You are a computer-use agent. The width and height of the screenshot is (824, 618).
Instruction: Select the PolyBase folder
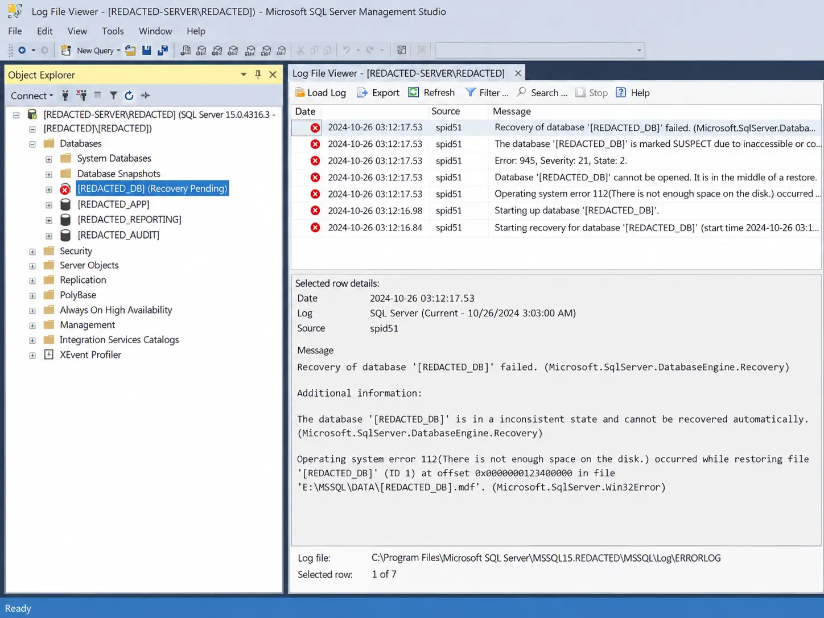(x=78, y=295)
